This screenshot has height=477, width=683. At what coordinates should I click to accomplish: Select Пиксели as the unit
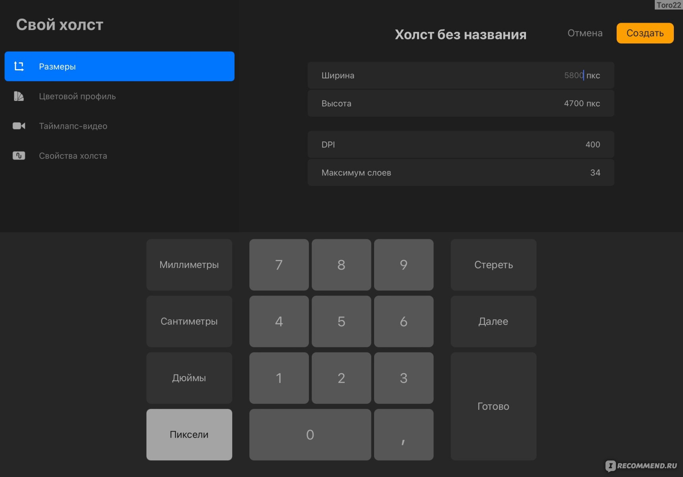[189, 434]
